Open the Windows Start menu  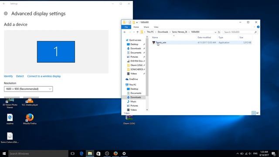4,154
